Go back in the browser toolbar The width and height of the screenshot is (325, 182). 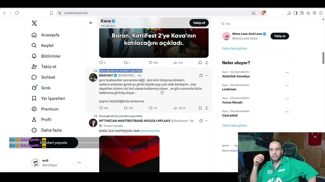(4, 13)
